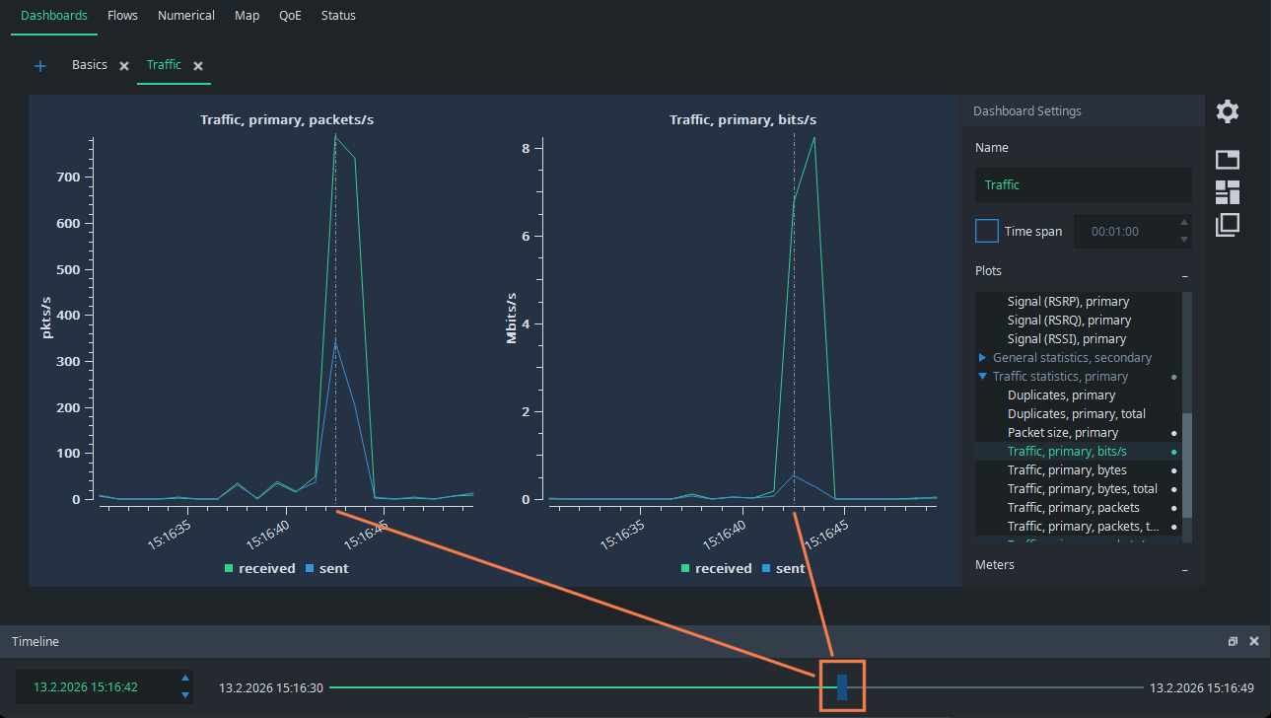This screenshot has width=1271, height=718.
Task: Click the duplicate dashboard icon
Action: [1227, 225]
